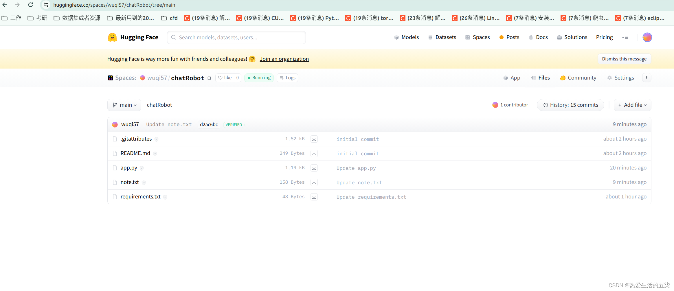
Task: Switch to the App tab
Action: [x=512, y=78]
